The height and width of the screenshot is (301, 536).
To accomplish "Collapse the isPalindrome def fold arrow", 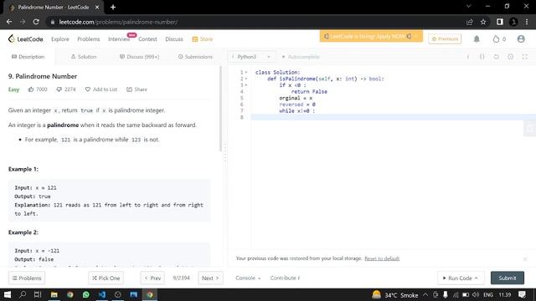I will click(246, 79).
